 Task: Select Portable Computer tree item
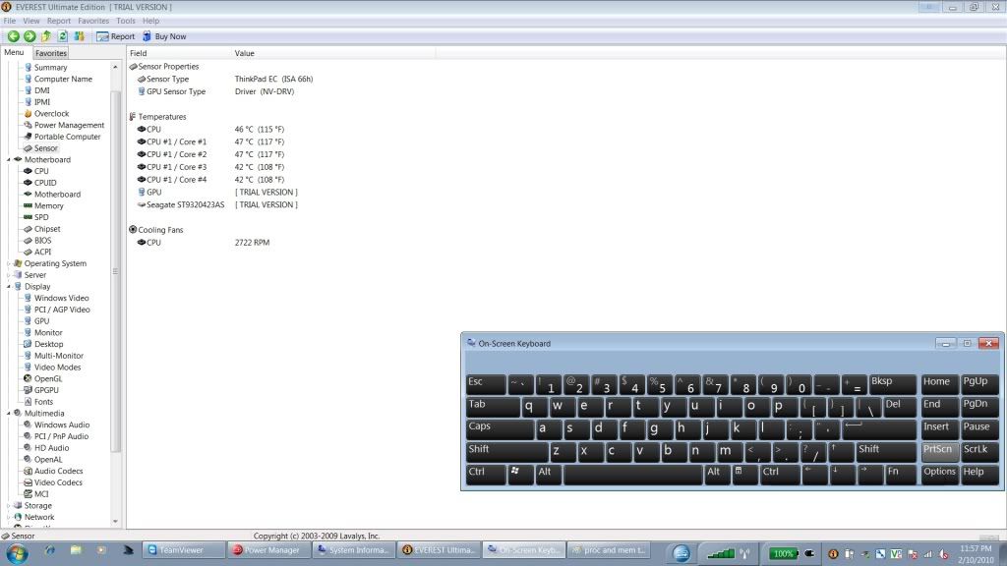67,137
